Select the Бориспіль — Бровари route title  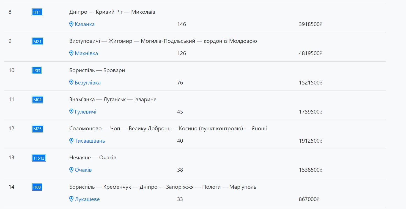97,70
